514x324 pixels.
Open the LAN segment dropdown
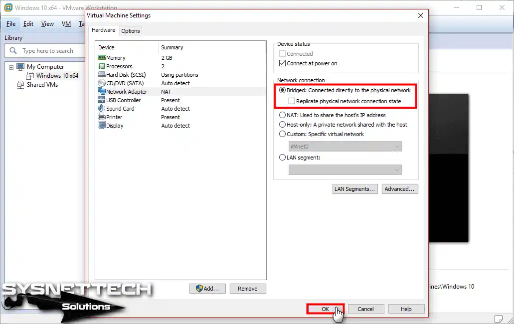[x=345, y=169]
